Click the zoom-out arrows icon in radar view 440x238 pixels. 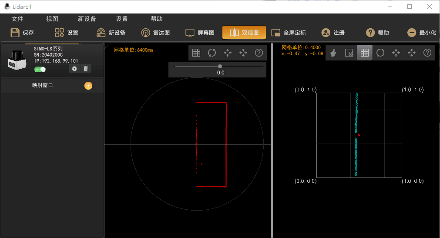(243, 53)
